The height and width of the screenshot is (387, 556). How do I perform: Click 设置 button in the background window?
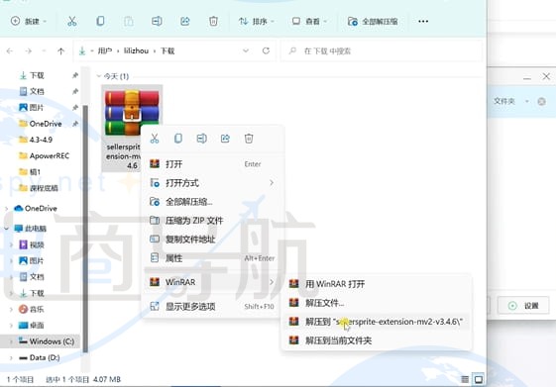[523, 306]
